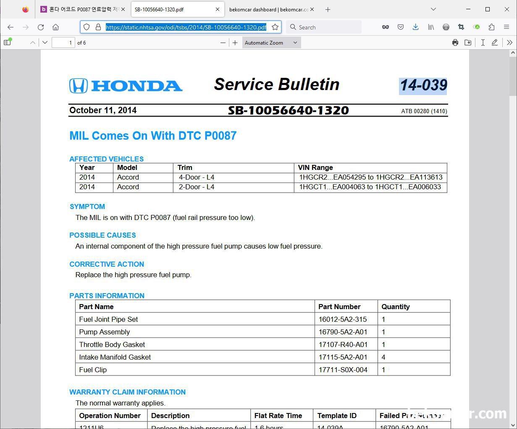Viewport: 517px width, 429px height.
Task: Reload the current PDF page
Action: tap(41, 27)
